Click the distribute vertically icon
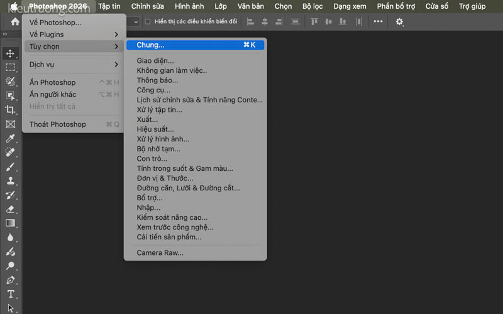Image resolution: width=503 pixels, height=314 pixels. coord(295,21)
